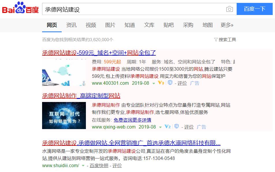The height and width of the screenshot is (172, 275).
Task: Switch to the 地图 tab
Action: point(208,25)
